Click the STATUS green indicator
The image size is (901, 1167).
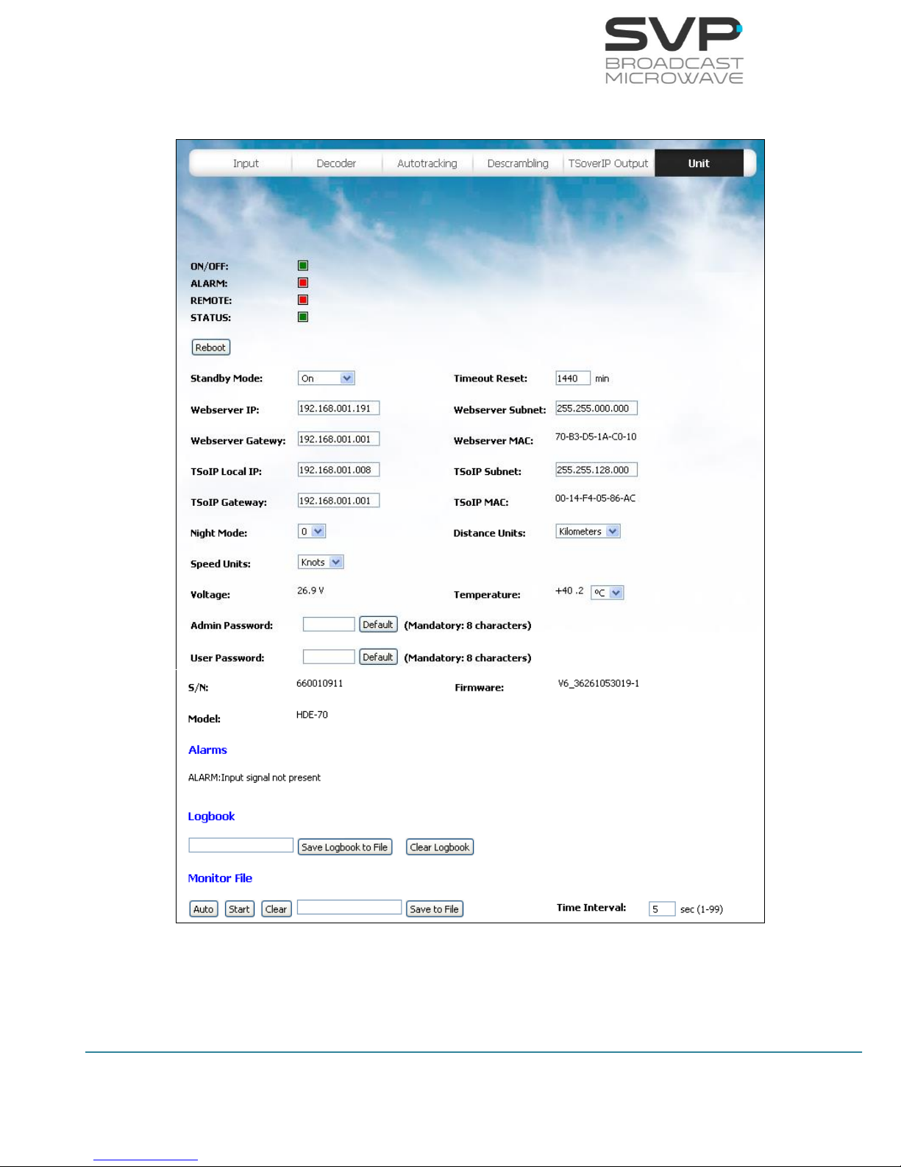tap(303, 317)
